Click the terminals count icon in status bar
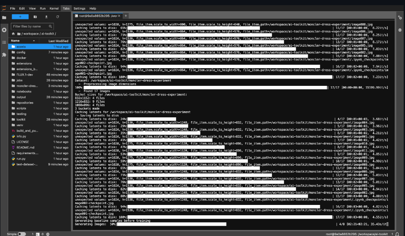405x236 pixels. pos(38,234)
